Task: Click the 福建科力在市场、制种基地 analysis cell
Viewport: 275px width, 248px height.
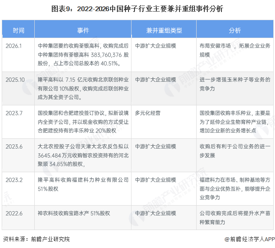Action: click(235, 188)
